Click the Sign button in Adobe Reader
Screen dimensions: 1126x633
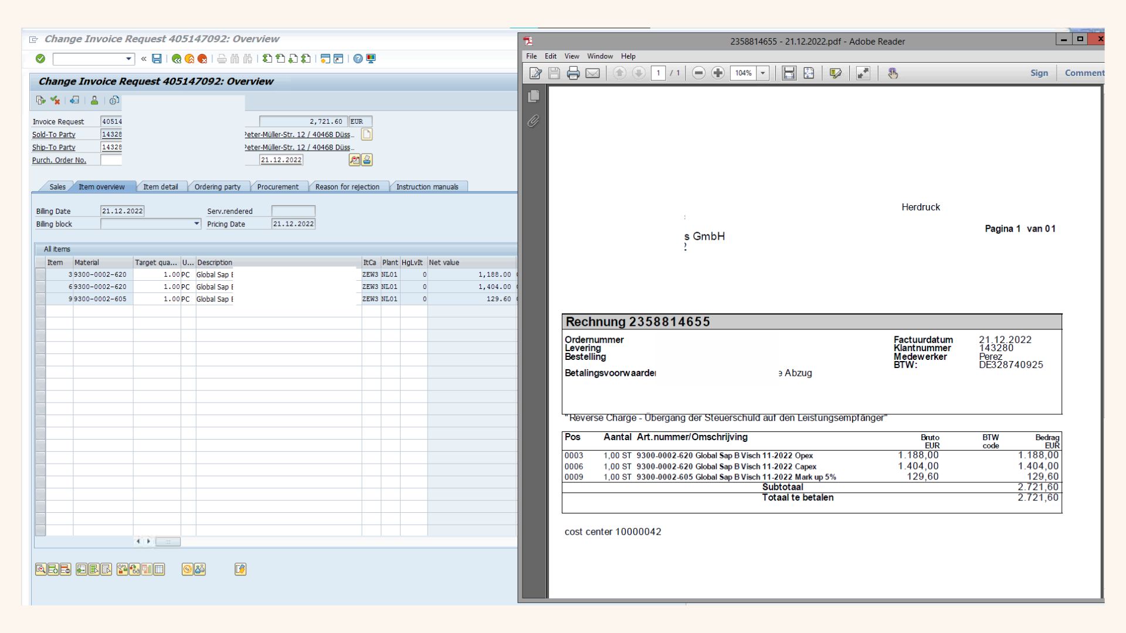[1039, 73]
